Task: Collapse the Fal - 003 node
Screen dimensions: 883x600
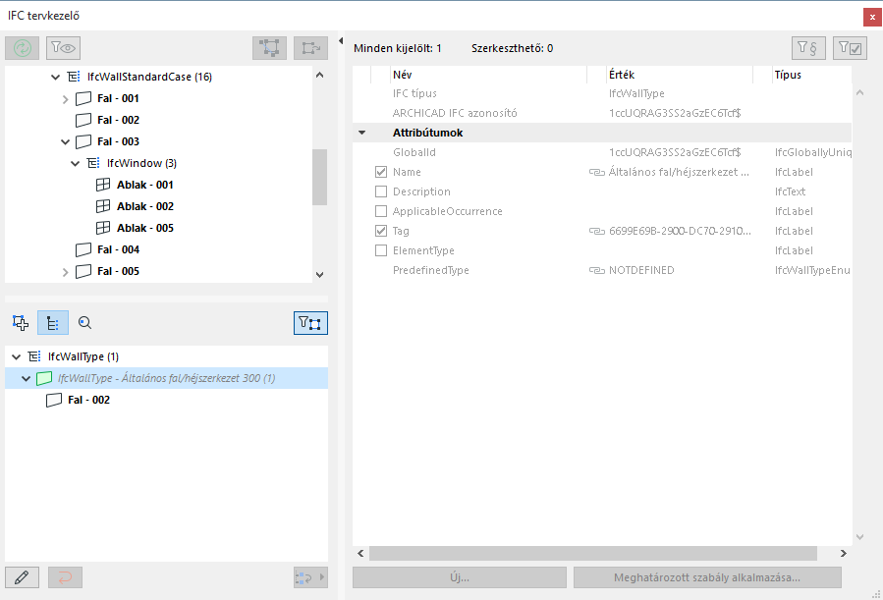Action: (66, 141)
